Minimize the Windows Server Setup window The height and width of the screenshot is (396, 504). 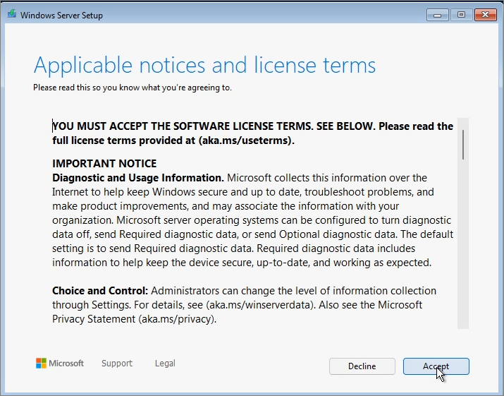[x=438, y=15]
